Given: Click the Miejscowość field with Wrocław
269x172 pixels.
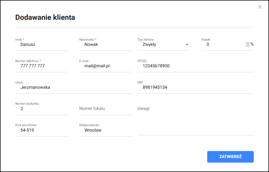Looking at the screenshot, I should (105, 130).
